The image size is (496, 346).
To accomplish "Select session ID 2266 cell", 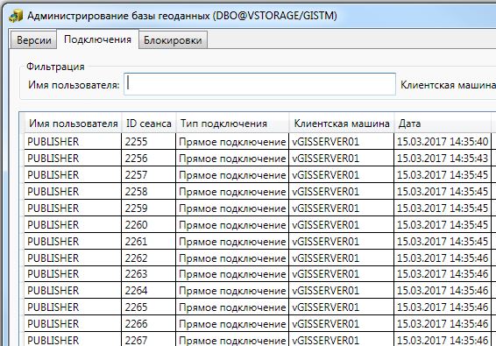I will click(x=148, y=323).
